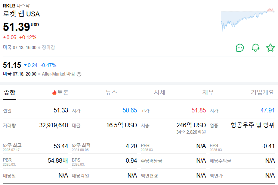Open the discussion chat bubble icon
Viewport: 278px width, 185px height.
click(x=240, y=48)
